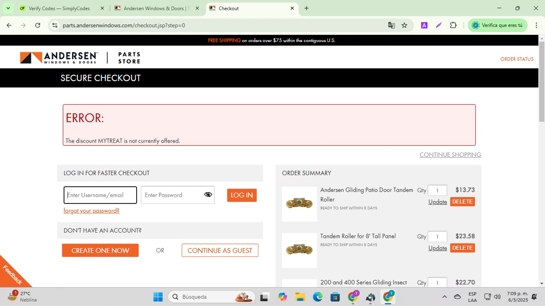
Task: Click ESP LAA language indicator
Action: tap(472, 297)
